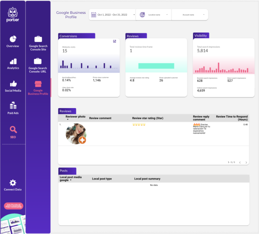Click the globe location icon
259x234 pixels.
click(x=142, y=15)
